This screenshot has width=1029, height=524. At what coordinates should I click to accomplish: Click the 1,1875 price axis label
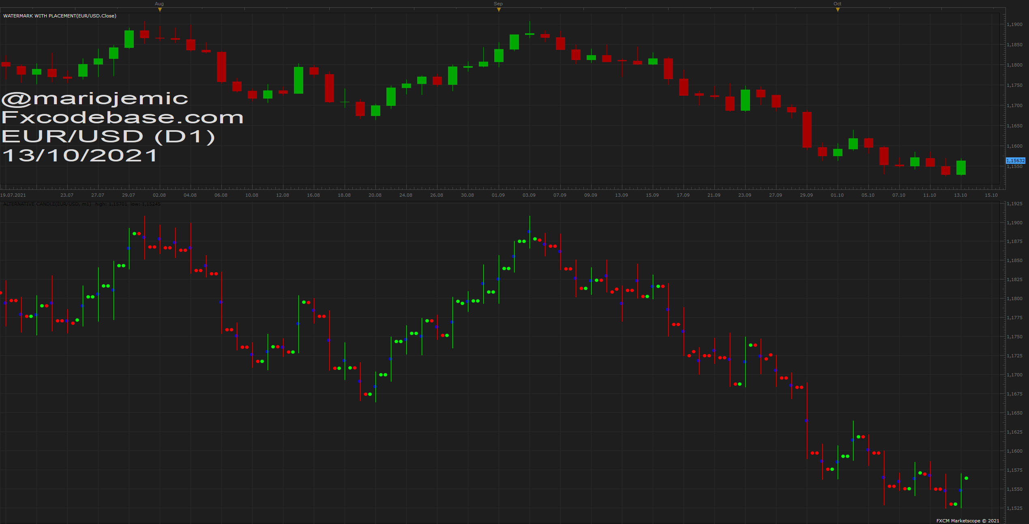pyautogui.click(x=1015, y=242)
